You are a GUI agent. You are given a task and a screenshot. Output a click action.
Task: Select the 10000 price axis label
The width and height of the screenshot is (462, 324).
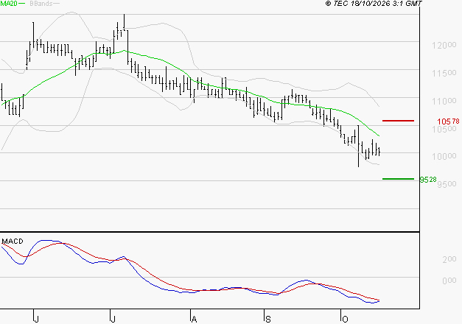pos(444,156)
